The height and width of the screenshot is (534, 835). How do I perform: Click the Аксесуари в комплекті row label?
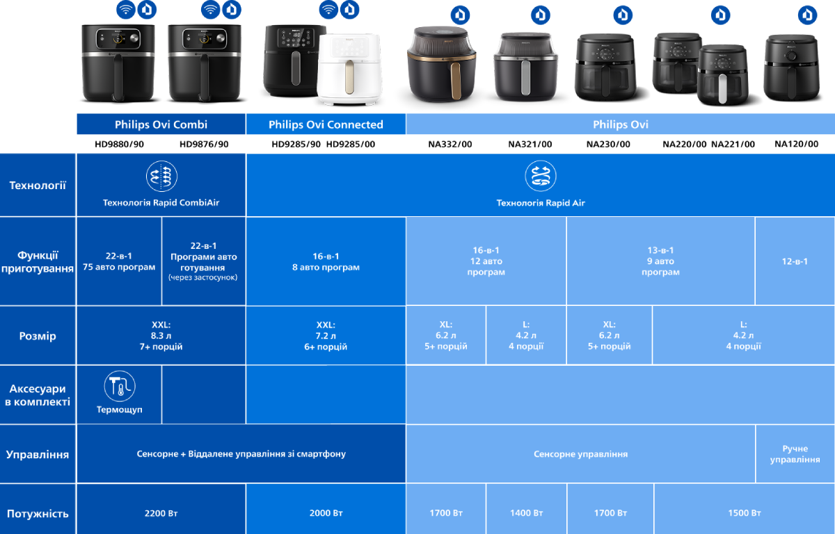pos(38,395)
